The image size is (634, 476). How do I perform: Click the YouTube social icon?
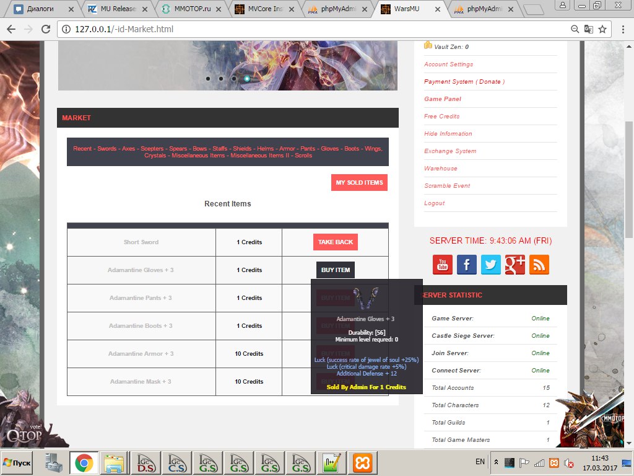442,265
